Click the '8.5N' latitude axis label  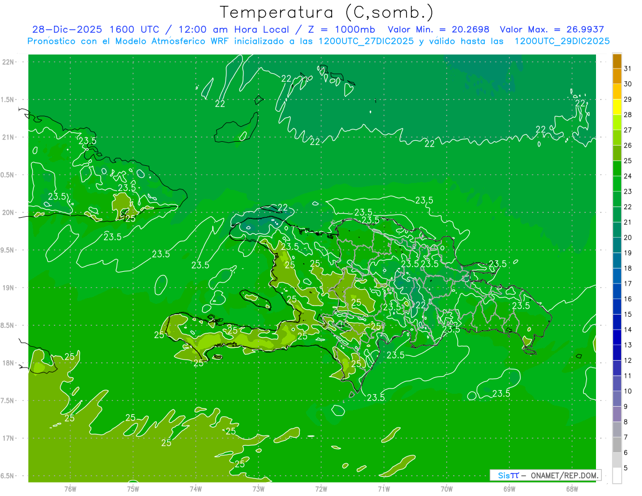click(8, 325)
